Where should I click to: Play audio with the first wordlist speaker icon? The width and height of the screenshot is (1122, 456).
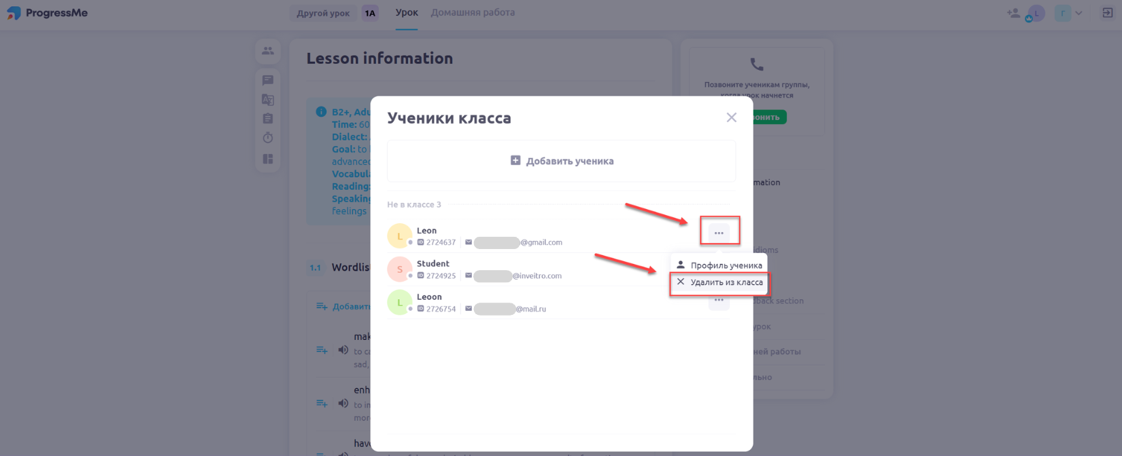click(x=343, y=350)
